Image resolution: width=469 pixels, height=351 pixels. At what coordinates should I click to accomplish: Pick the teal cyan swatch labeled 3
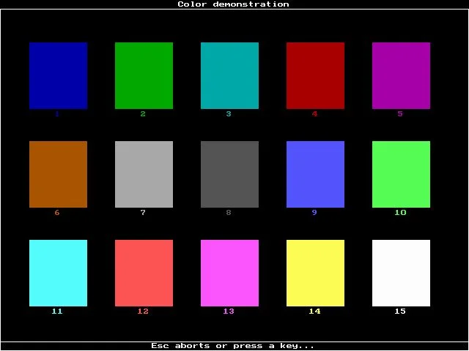click(229, 75)
